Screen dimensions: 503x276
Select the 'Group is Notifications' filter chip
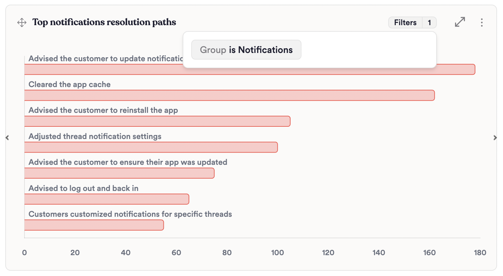click(x=246, y=50)
